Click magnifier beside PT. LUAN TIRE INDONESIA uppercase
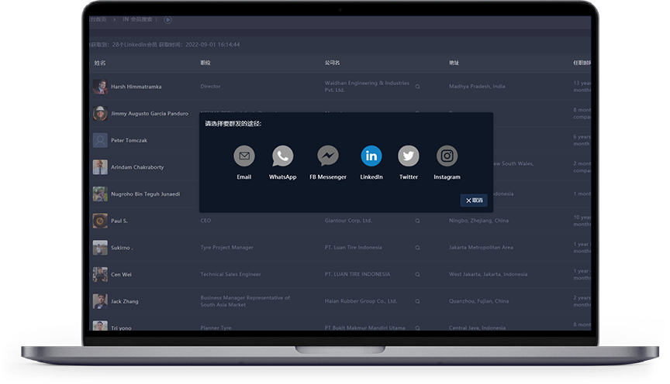Image resolution: width=670 pixels, height=384 pixels. (417, 275)
